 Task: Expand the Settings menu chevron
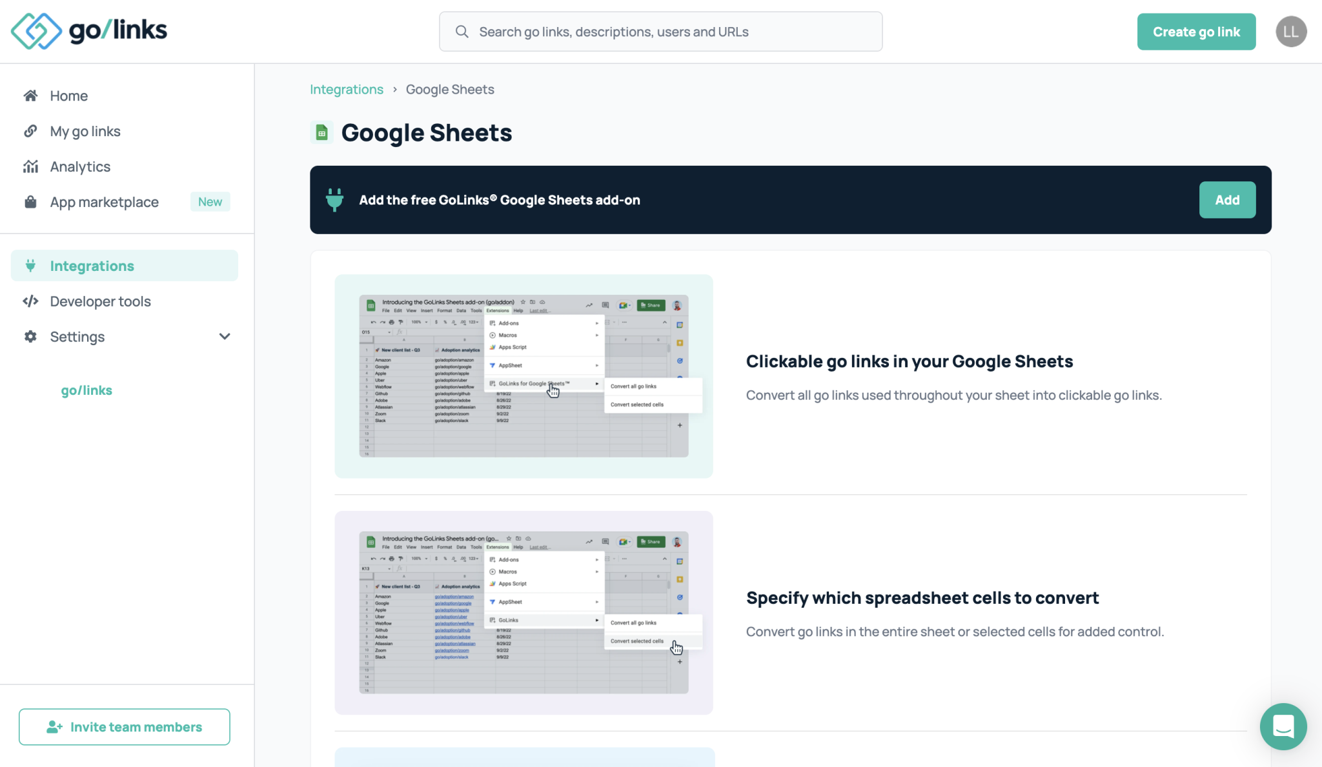[x=225, y=336]
